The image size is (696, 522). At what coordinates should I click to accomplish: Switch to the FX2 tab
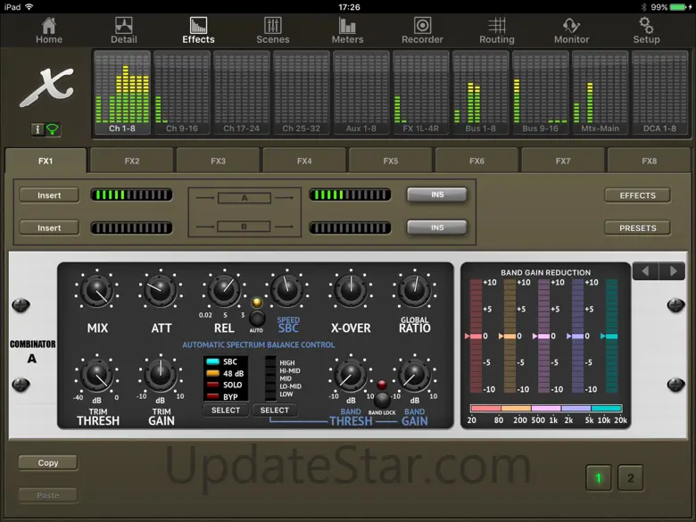pyautogui.click(x=132, y=161)
